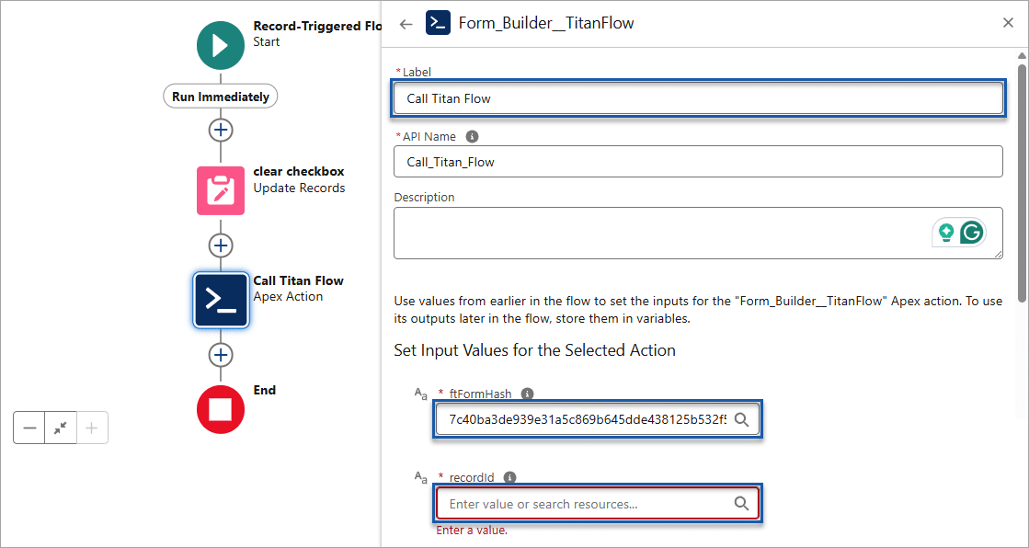Show the ftFormHash info tooltip icon
1029x548 pixels.
click(527, 394)
